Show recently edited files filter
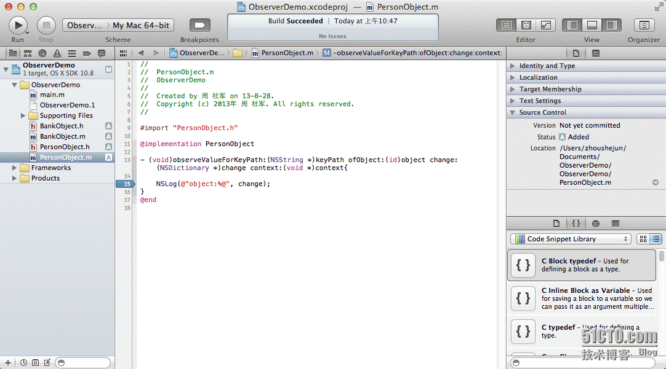666x369 pixels. click(x=24, y=363)
